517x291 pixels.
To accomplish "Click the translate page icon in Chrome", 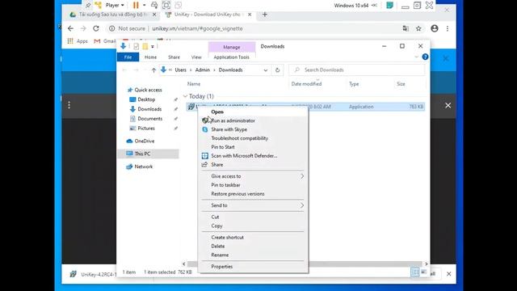I will [406, 28].
